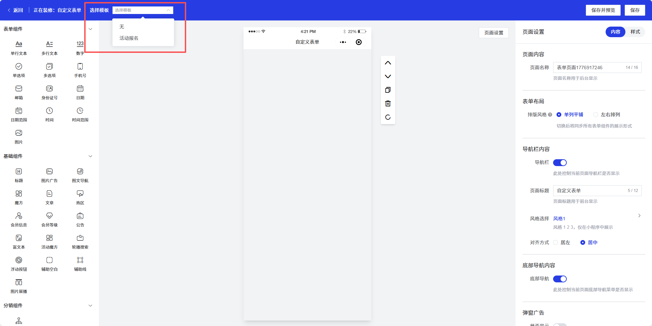
Task: Add a 单行文本 single-line text component
Action: (19, 48)
